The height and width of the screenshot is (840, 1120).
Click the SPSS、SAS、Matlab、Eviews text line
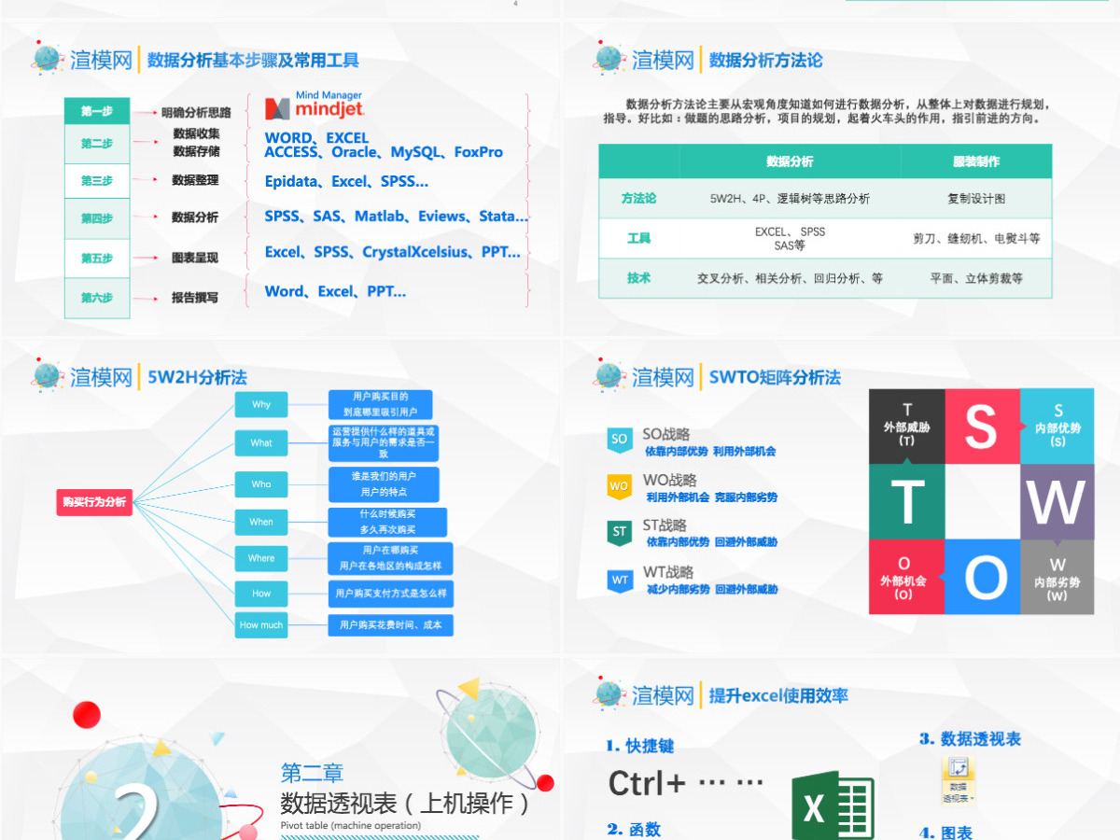(x=397, y=216)
